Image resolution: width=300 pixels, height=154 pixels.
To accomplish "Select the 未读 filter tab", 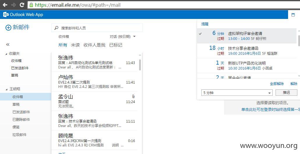I will point(75,45).
